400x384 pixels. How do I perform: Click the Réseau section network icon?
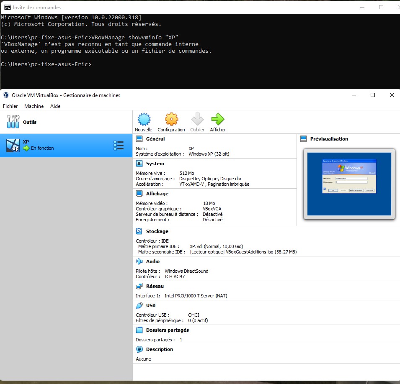(139, 286)
